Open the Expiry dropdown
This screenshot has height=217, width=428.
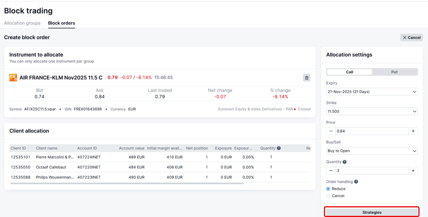(x=372, y=92)
